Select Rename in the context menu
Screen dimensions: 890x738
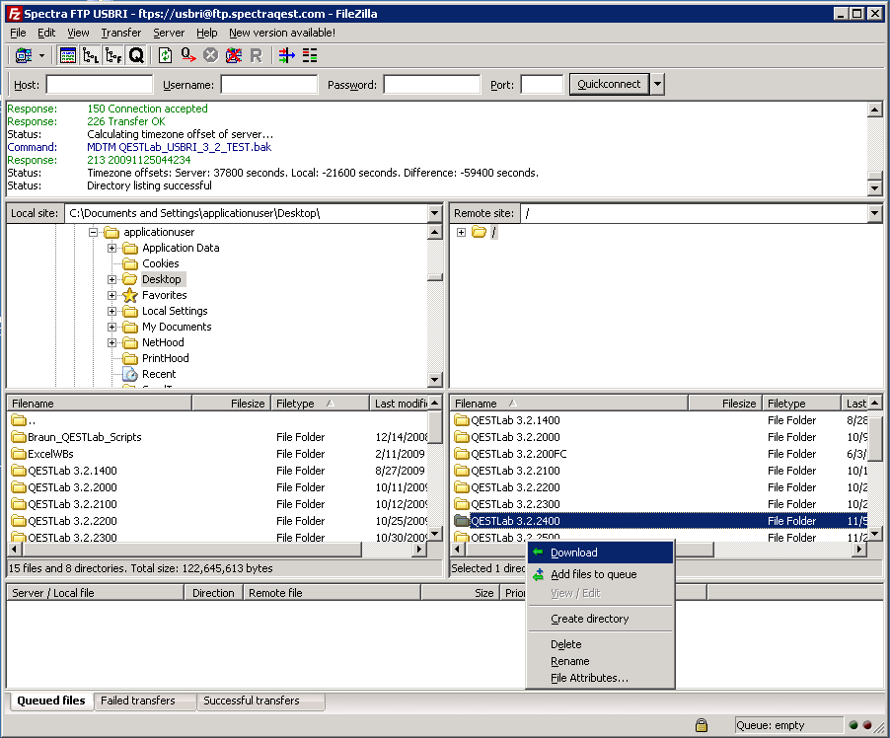[569, 661]
